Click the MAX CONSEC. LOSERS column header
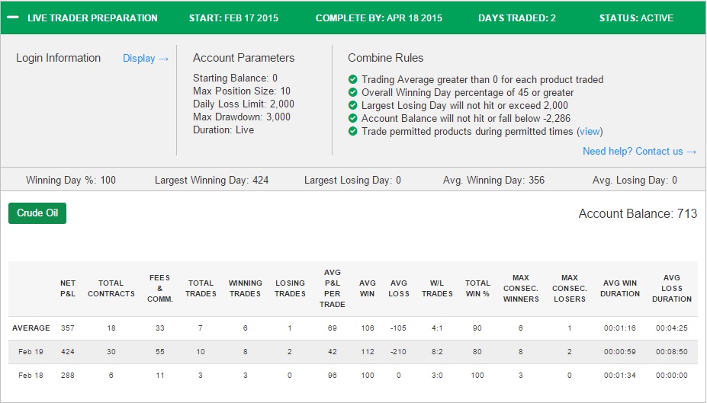 pyautogui.click(x=570, y=289)
